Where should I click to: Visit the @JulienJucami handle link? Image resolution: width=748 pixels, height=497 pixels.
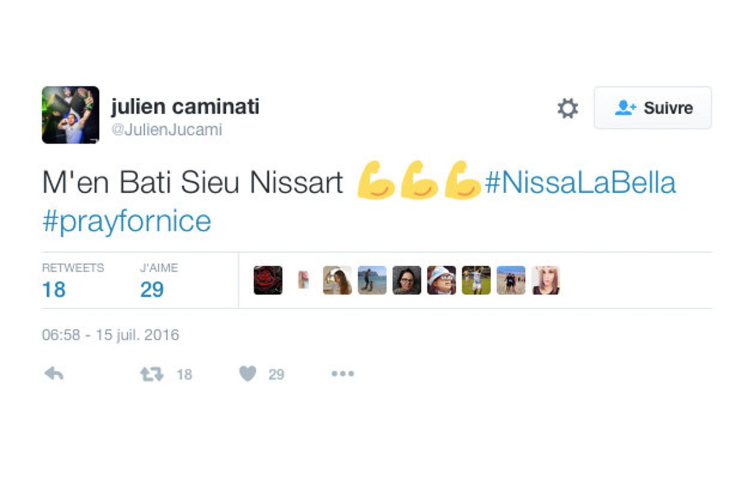point(166,130)
